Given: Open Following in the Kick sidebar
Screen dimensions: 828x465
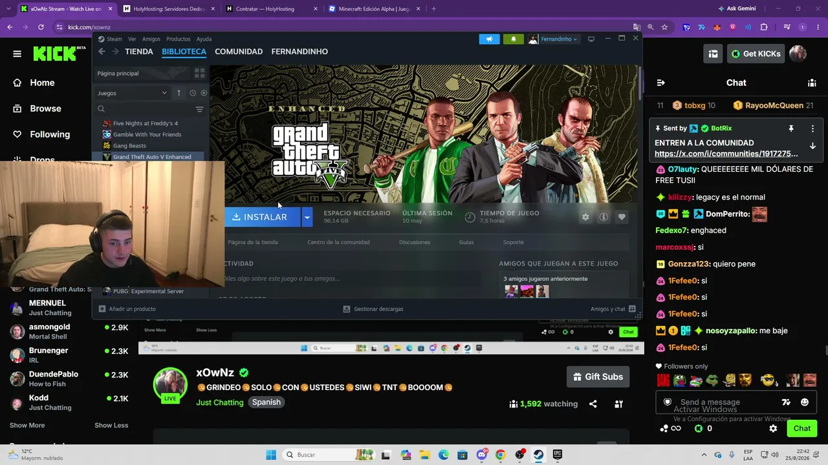Looking at the screenshot, I should [50, 134].
